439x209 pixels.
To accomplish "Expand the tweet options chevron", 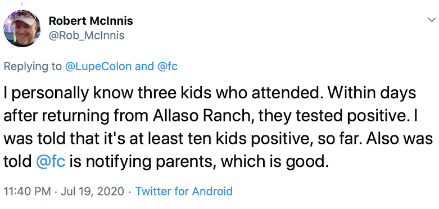I will [x=431, y=20].
